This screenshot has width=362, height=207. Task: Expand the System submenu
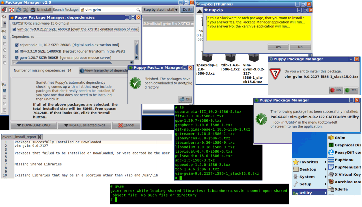pyautogui.click(x=310, y=177)
